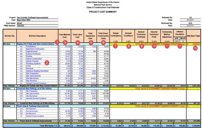Click the Foundations line item link
The width and height of the screenshot is (202, 128).
31,47
